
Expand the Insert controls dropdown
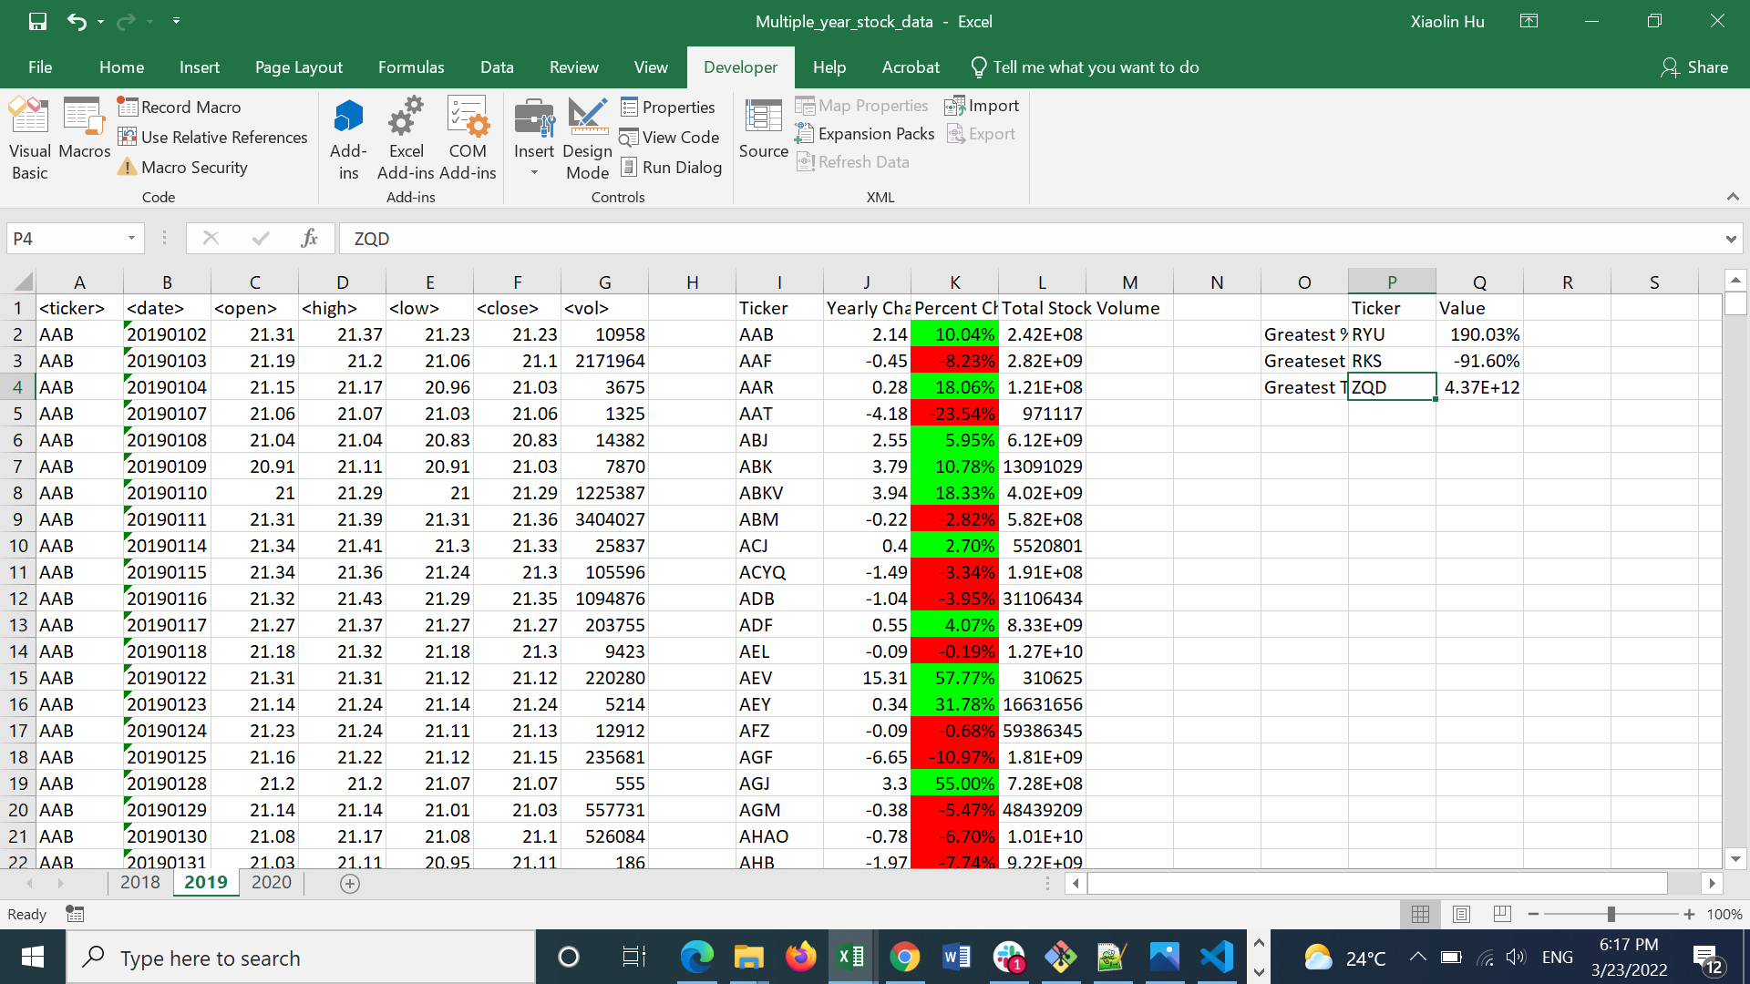tap(534, 171)
